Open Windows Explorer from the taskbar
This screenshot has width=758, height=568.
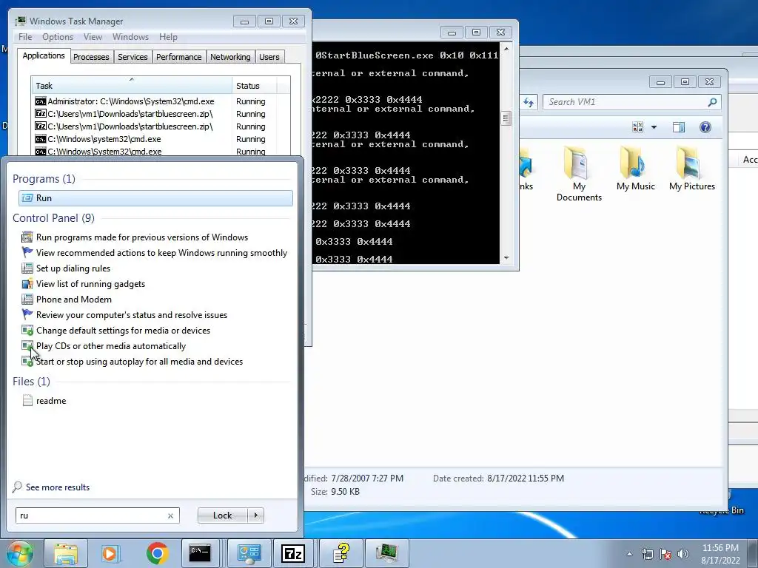click(x=66, y=553)
